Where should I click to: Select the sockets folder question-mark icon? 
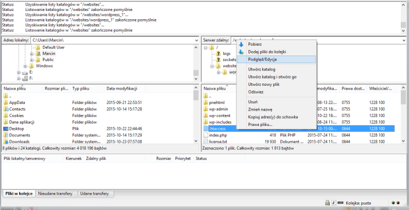coord(219,60)
